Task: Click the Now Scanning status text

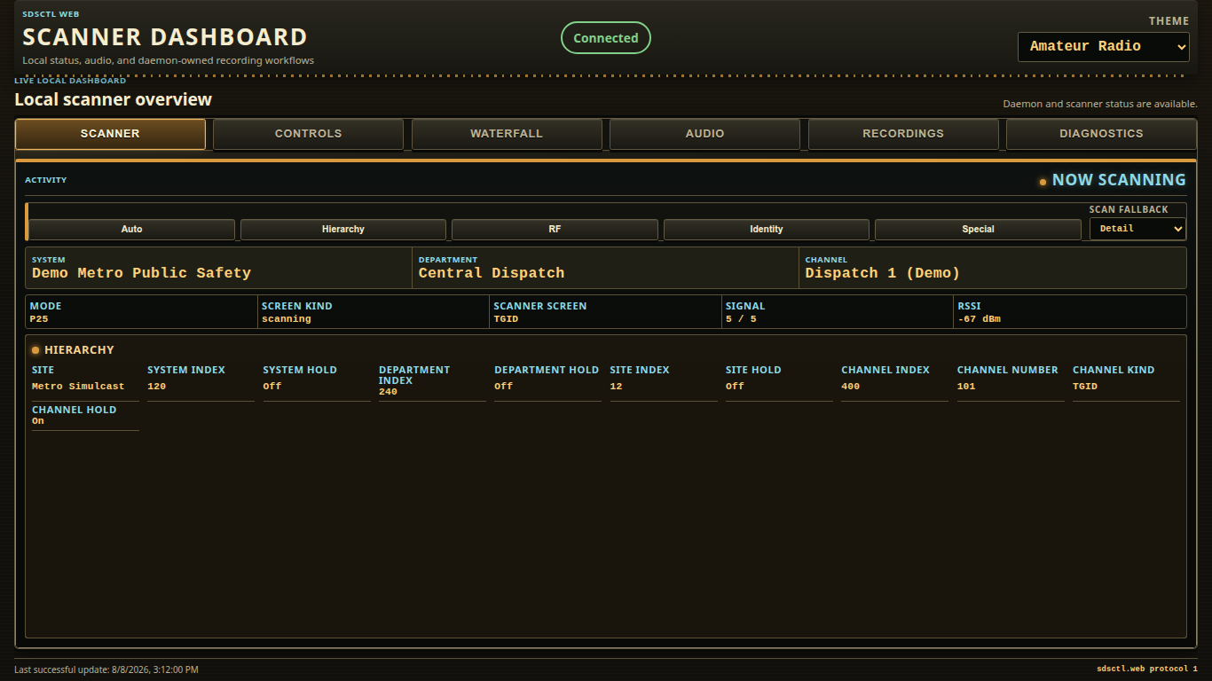Action: (1119, 180)
